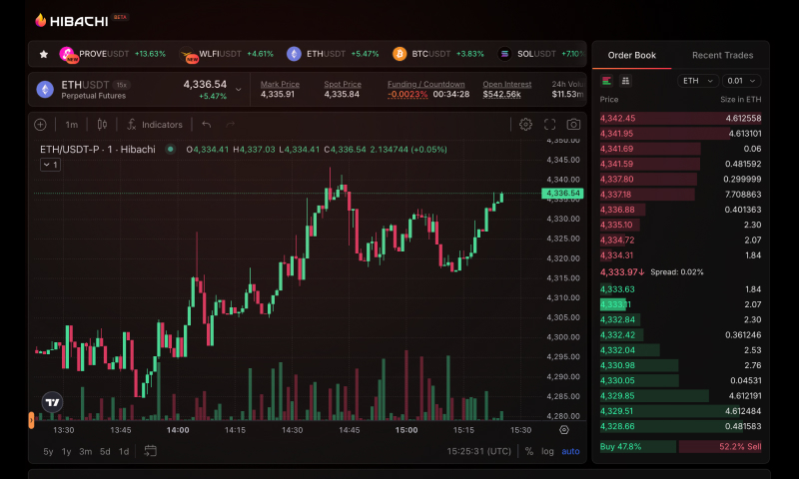
Task: Toggle auto scale on the price axis
Action: point(570,451)
